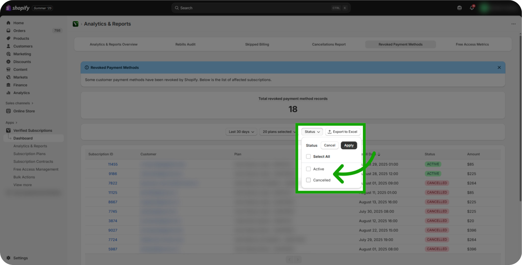The height and width of the screenshot is (265, 522).
Task: Click the Summer '25 edition badge
Action: coord(42,8)
